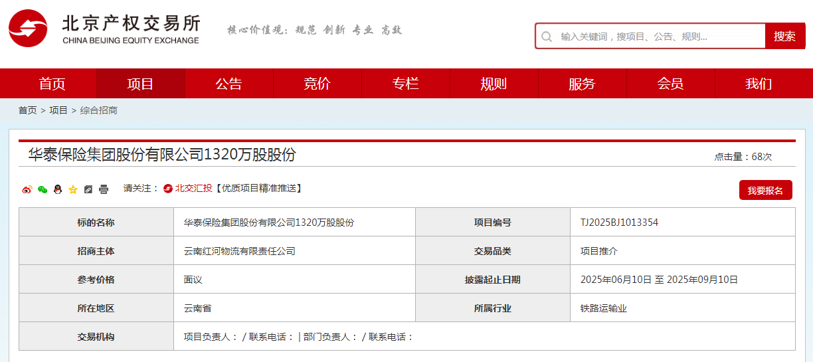The image size is (813, 362).
Task: Click the China Beijing Equity Exchange logo
Action: [x=104, y=31]
